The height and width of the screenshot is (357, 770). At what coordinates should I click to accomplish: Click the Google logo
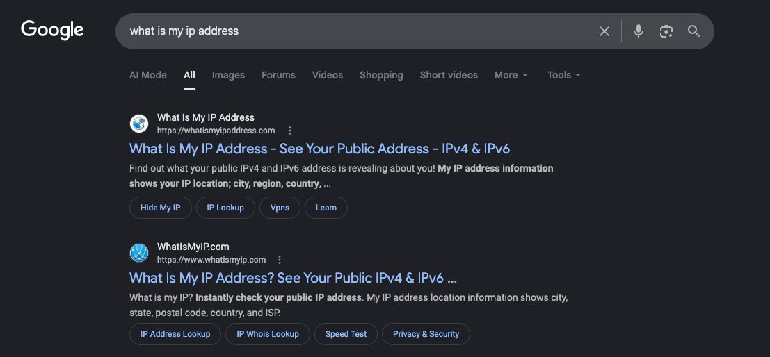52,30
